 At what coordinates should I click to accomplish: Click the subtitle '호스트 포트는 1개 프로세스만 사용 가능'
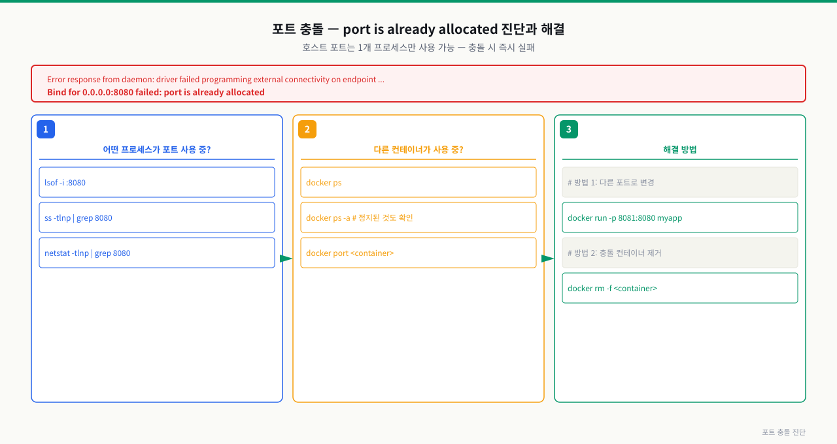(418, 48)
